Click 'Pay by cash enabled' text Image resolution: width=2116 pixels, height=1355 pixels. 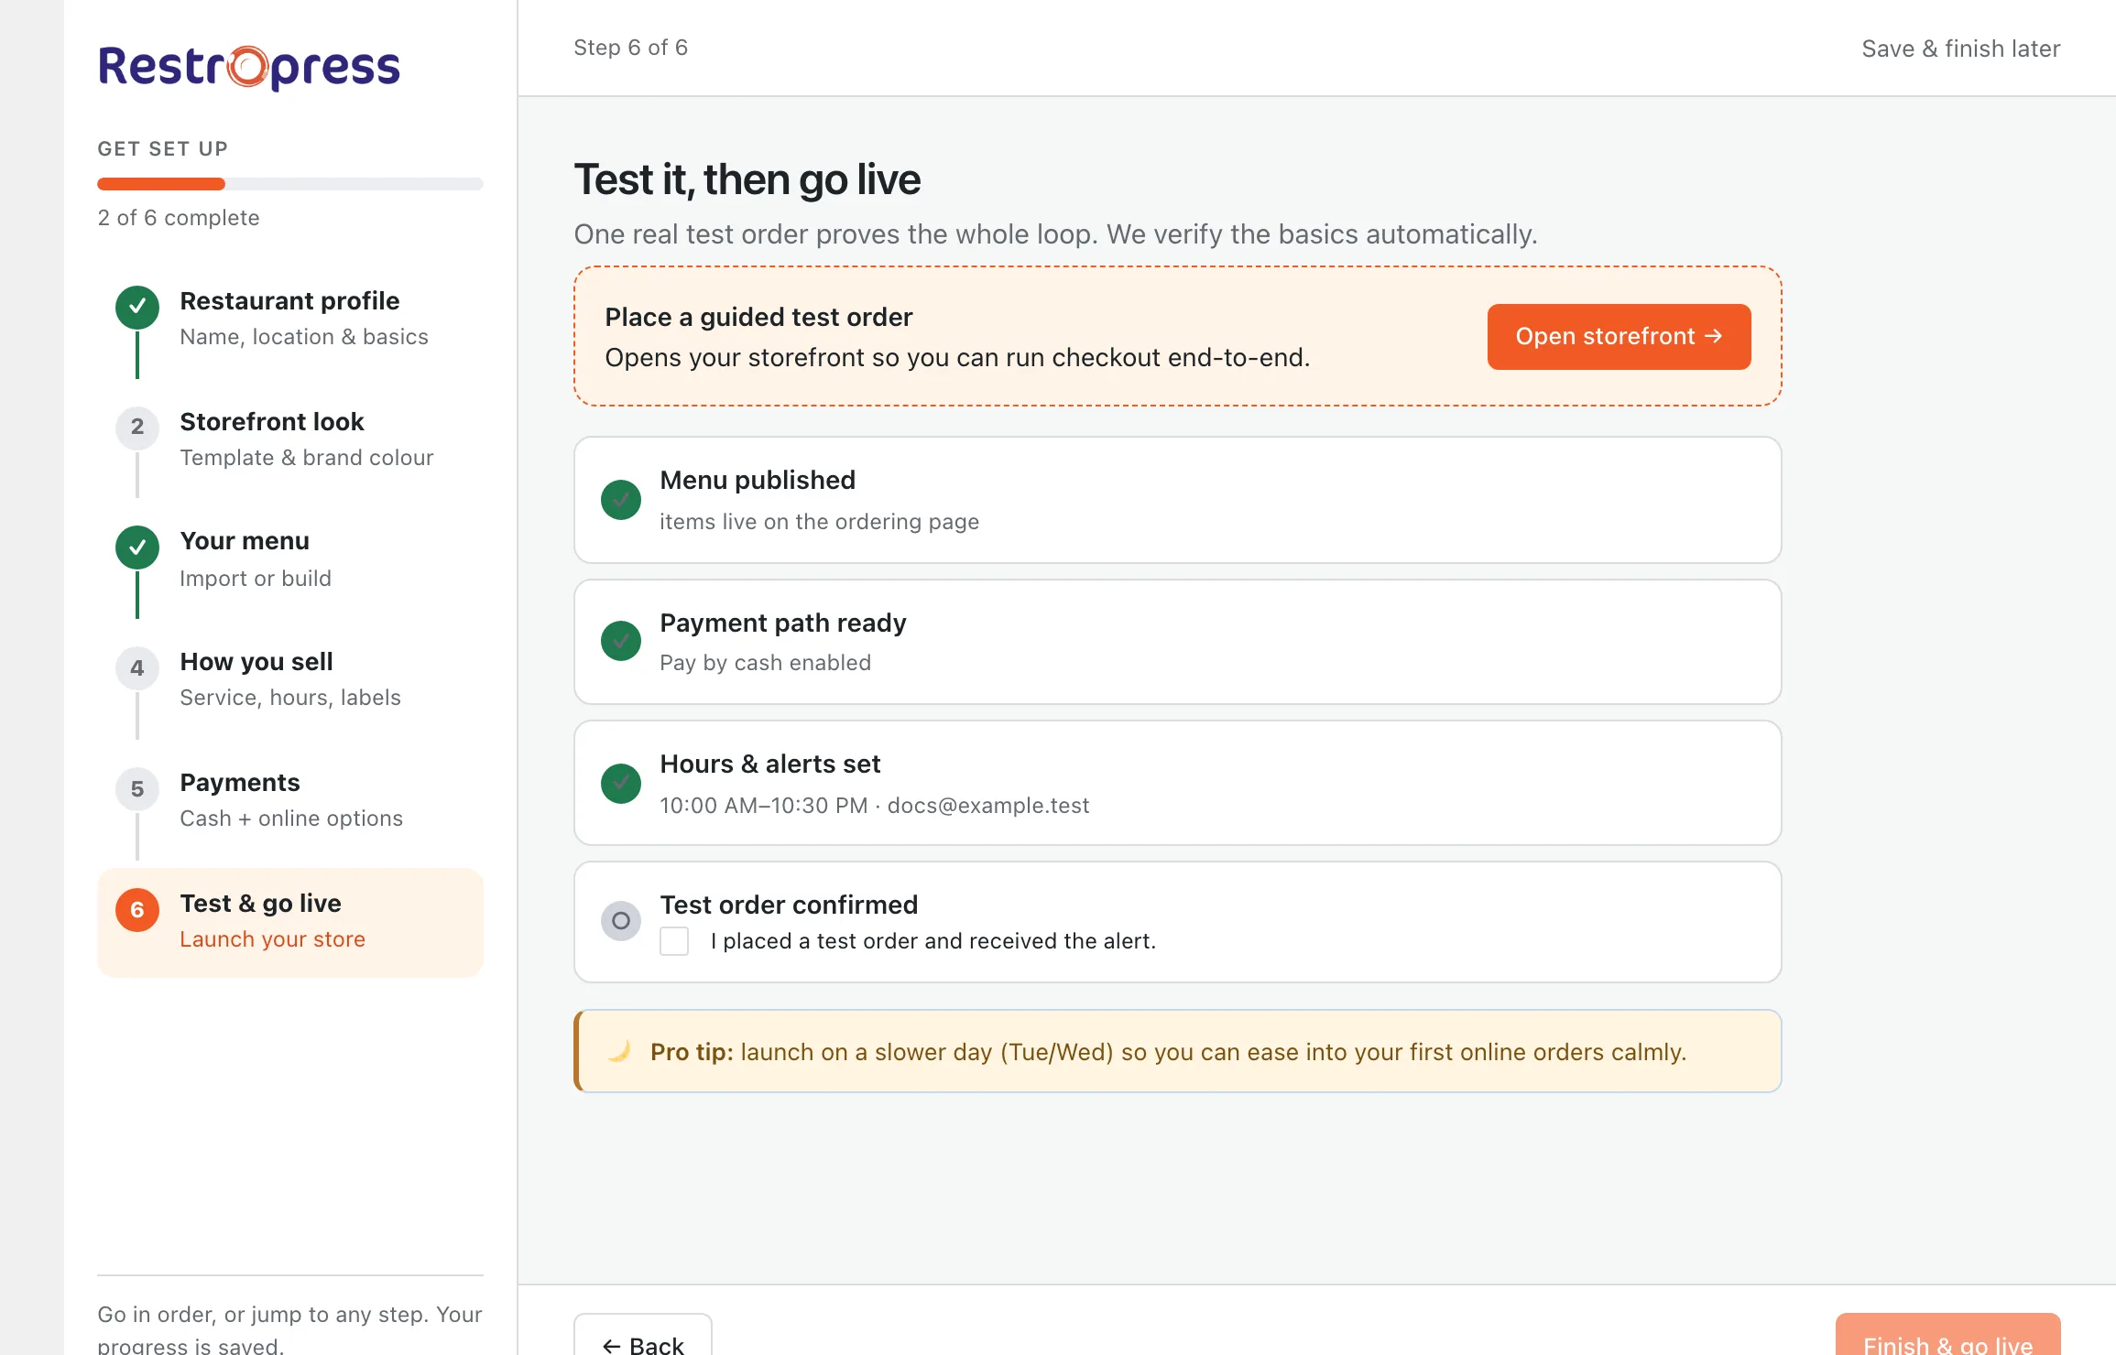coord(765,663)
